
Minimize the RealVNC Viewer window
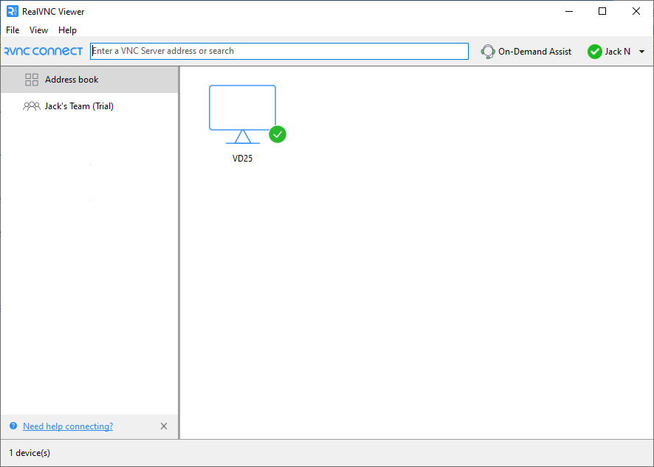[569, 11]
